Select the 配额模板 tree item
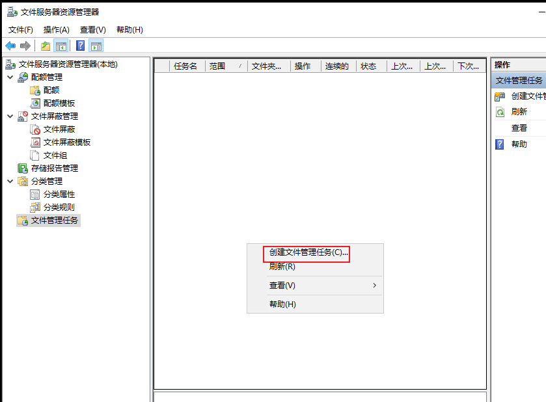 pos(59,103)
